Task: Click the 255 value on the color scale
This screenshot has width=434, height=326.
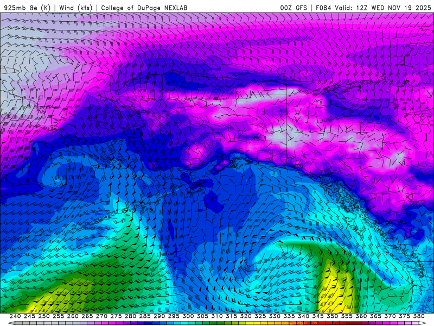Action: pos(58,316)
